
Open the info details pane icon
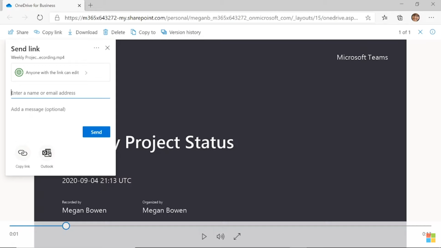coord(432,32)
